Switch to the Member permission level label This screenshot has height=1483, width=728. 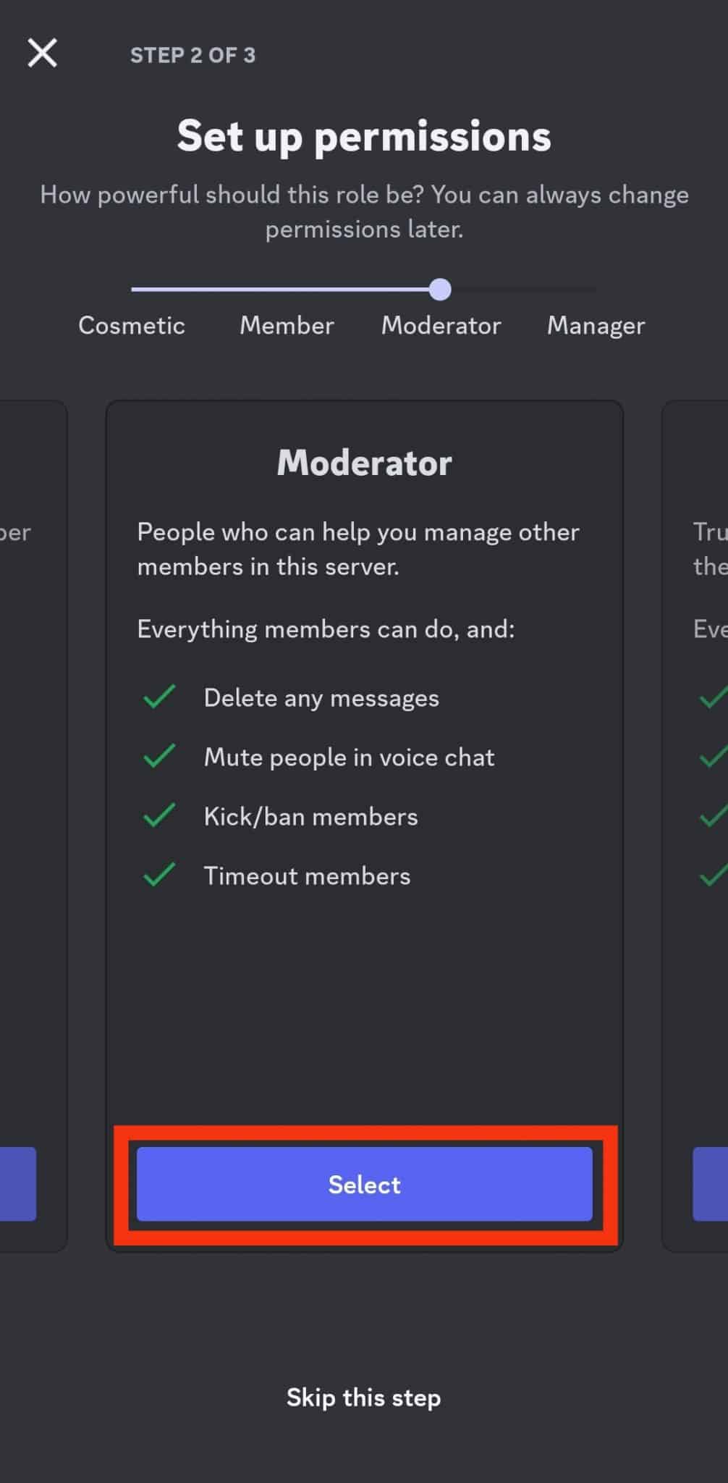(287, 326)
